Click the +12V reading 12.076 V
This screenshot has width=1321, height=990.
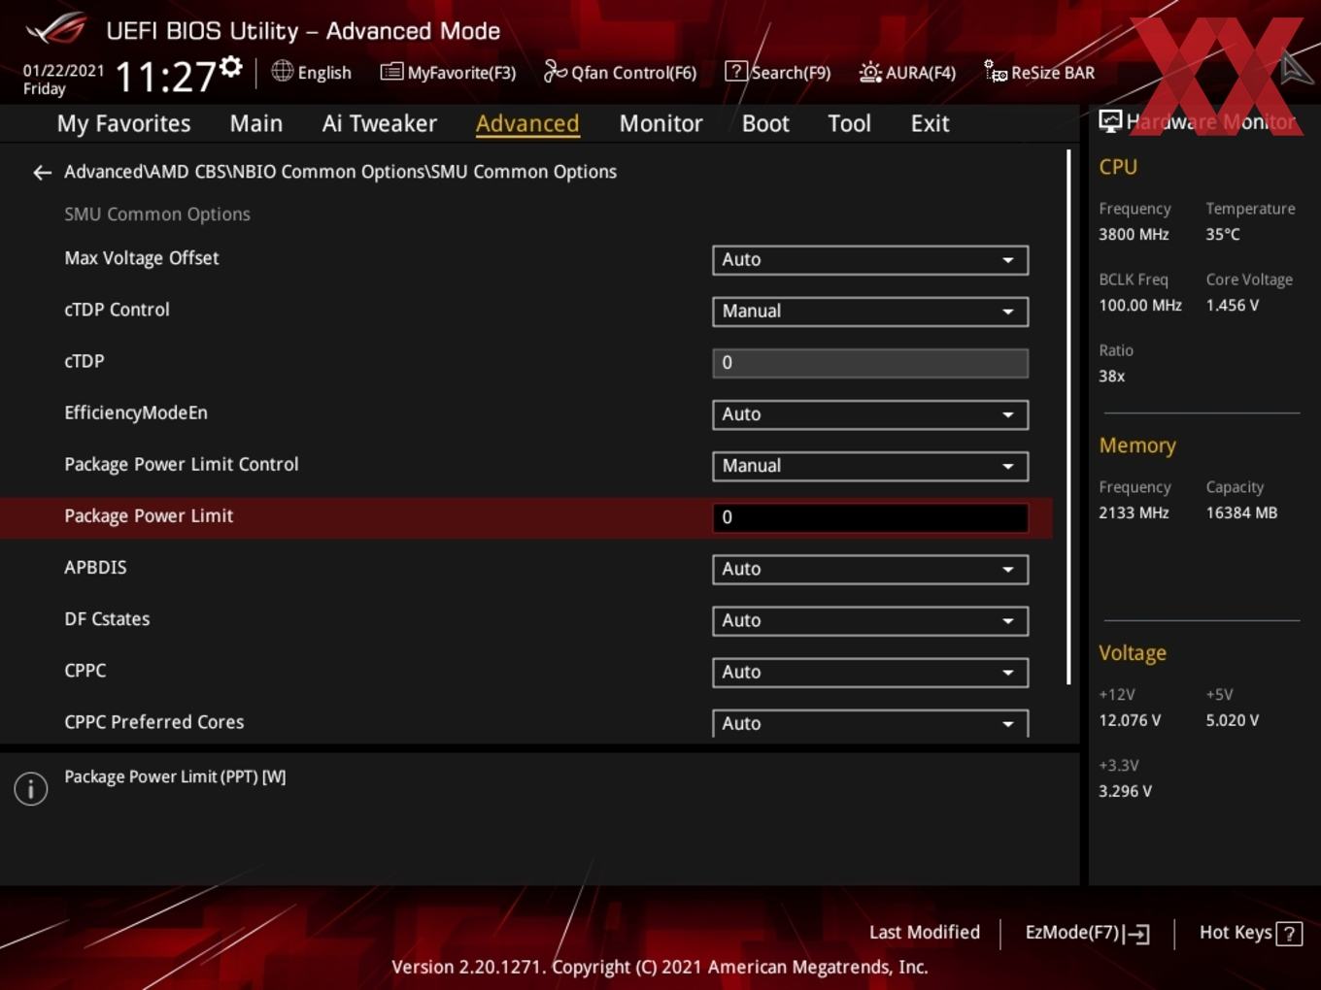tap(1130, 720)
